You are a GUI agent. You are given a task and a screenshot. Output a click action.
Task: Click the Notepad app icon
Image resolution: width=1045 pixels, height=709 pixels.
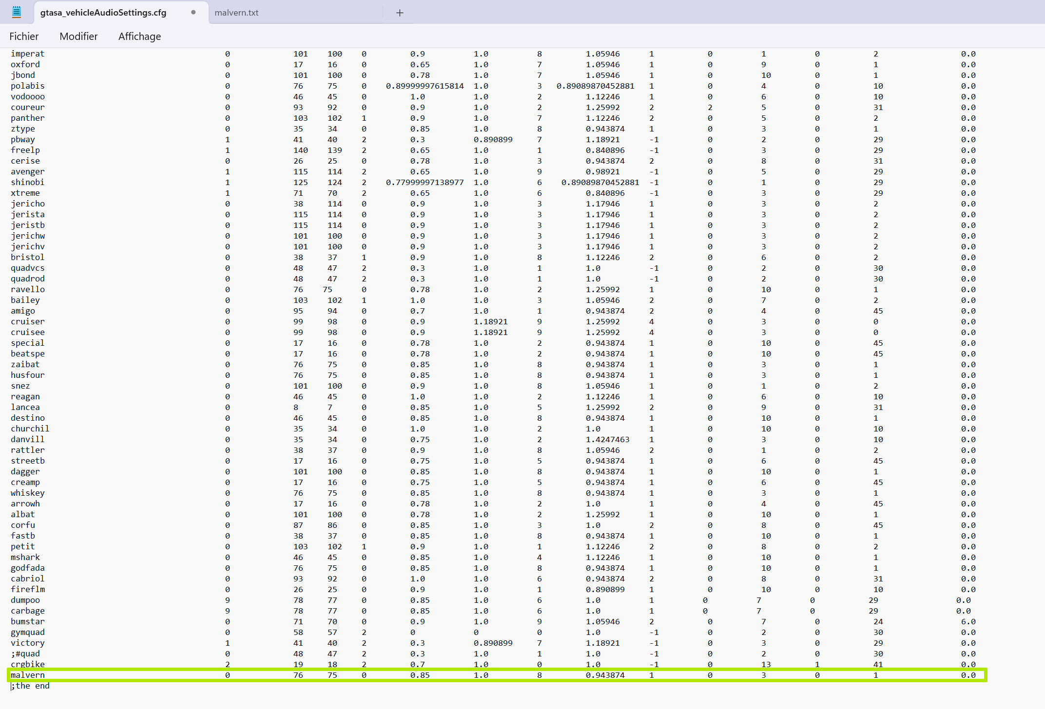[x=17, y=12]
